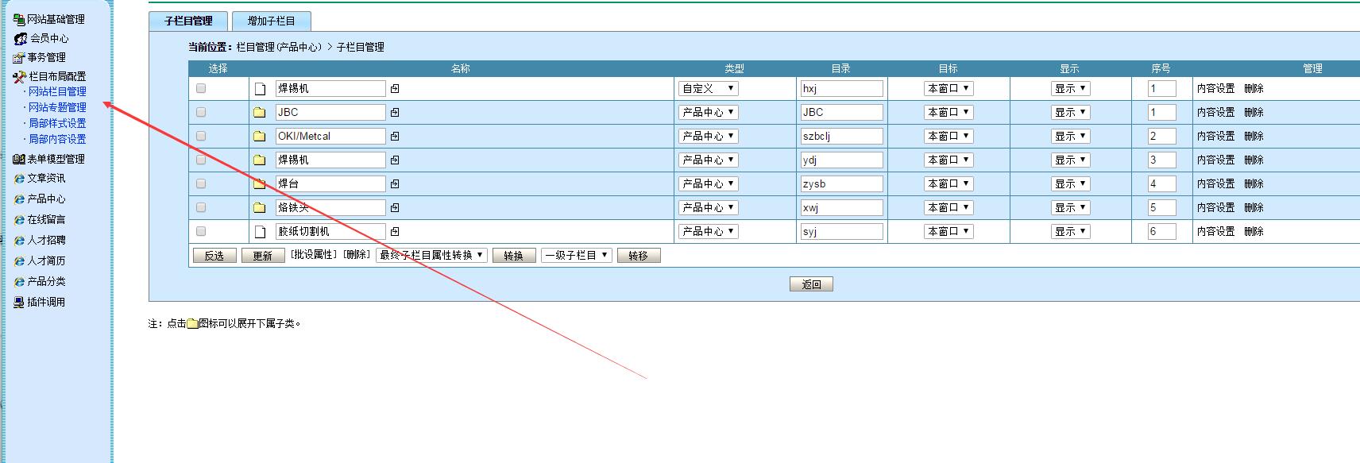Open 网站栏目管理 in sidebar

pos(57,91)
